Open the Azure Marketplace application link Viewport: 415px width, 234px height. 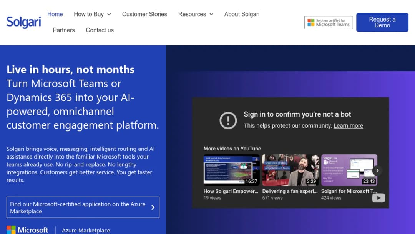point(83,207)
